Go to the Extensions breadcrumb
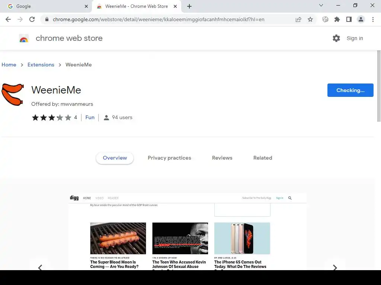Screen dimensions: 381x285 [41, 65]
